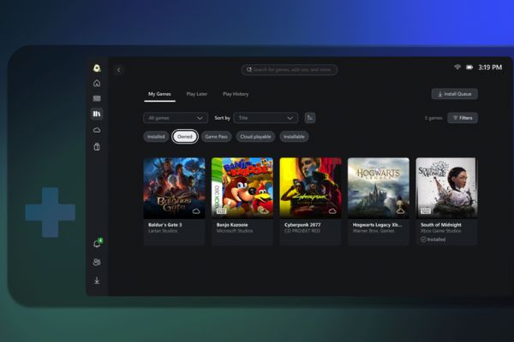Image resolution: width=514 pixels, height=342 pixels.
Task: Click the search magnifier icon
Action: pos(249,70)
